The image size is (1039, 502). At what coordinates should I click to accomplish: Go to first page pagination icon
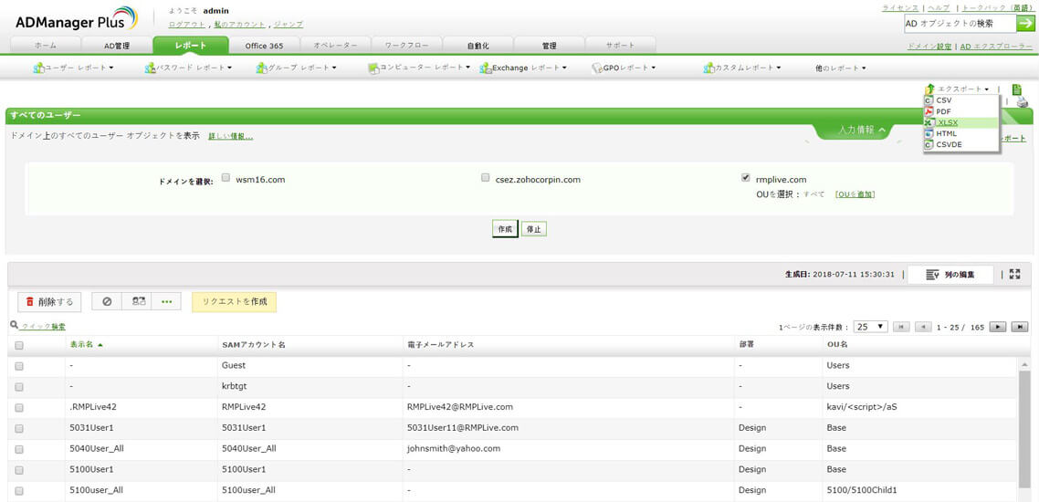(x=901, y=327)
